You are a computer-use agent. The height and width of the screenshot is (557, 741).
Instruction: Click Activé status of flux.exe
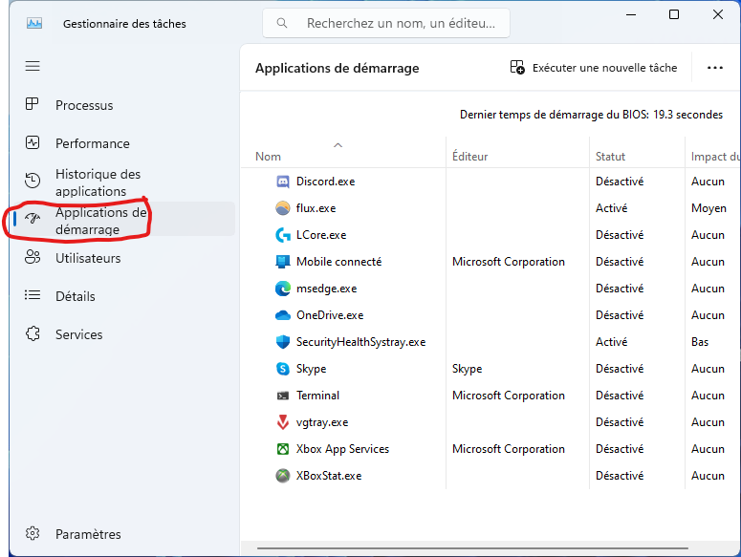point(612,208)
